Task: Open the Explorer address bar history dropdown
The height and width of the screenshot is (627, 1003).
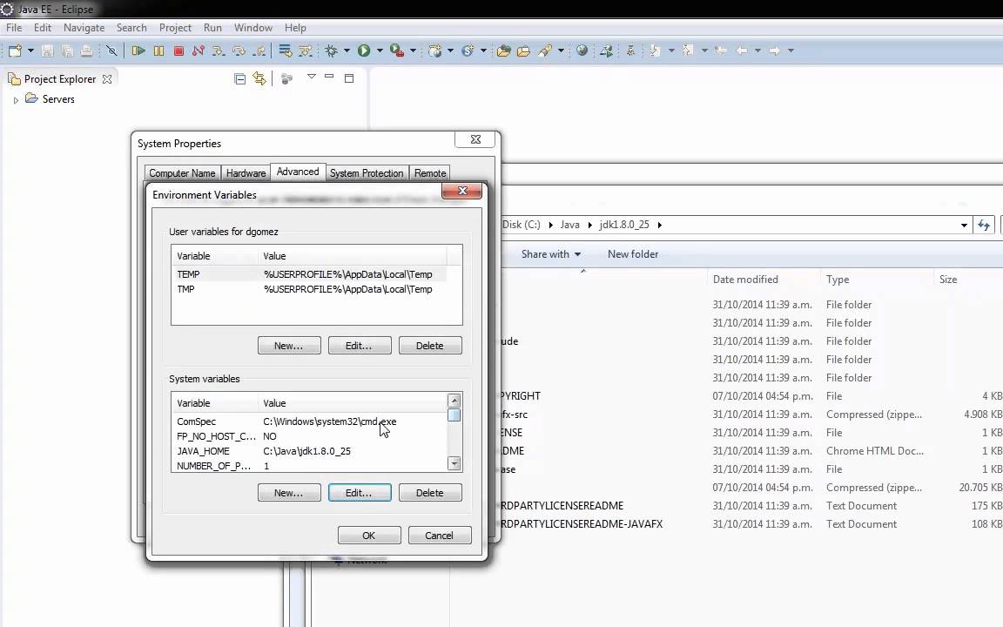Action: 964,226
